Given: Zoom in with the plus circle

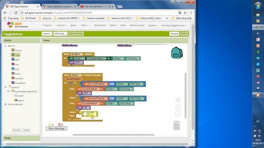Looking at the screenshot, I should [178, 107].
